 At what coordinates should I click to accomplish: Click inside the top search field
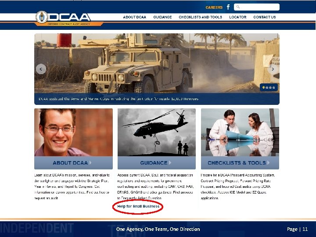point(257,7)
